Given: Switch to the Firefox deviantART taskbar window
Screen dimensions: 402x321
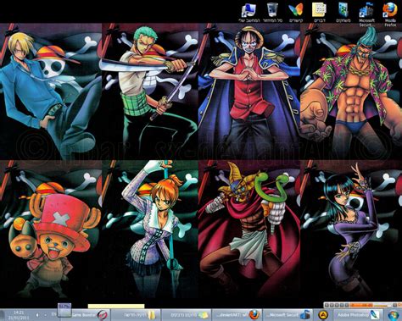Looking at the screenshot, I should click(237, 315).
